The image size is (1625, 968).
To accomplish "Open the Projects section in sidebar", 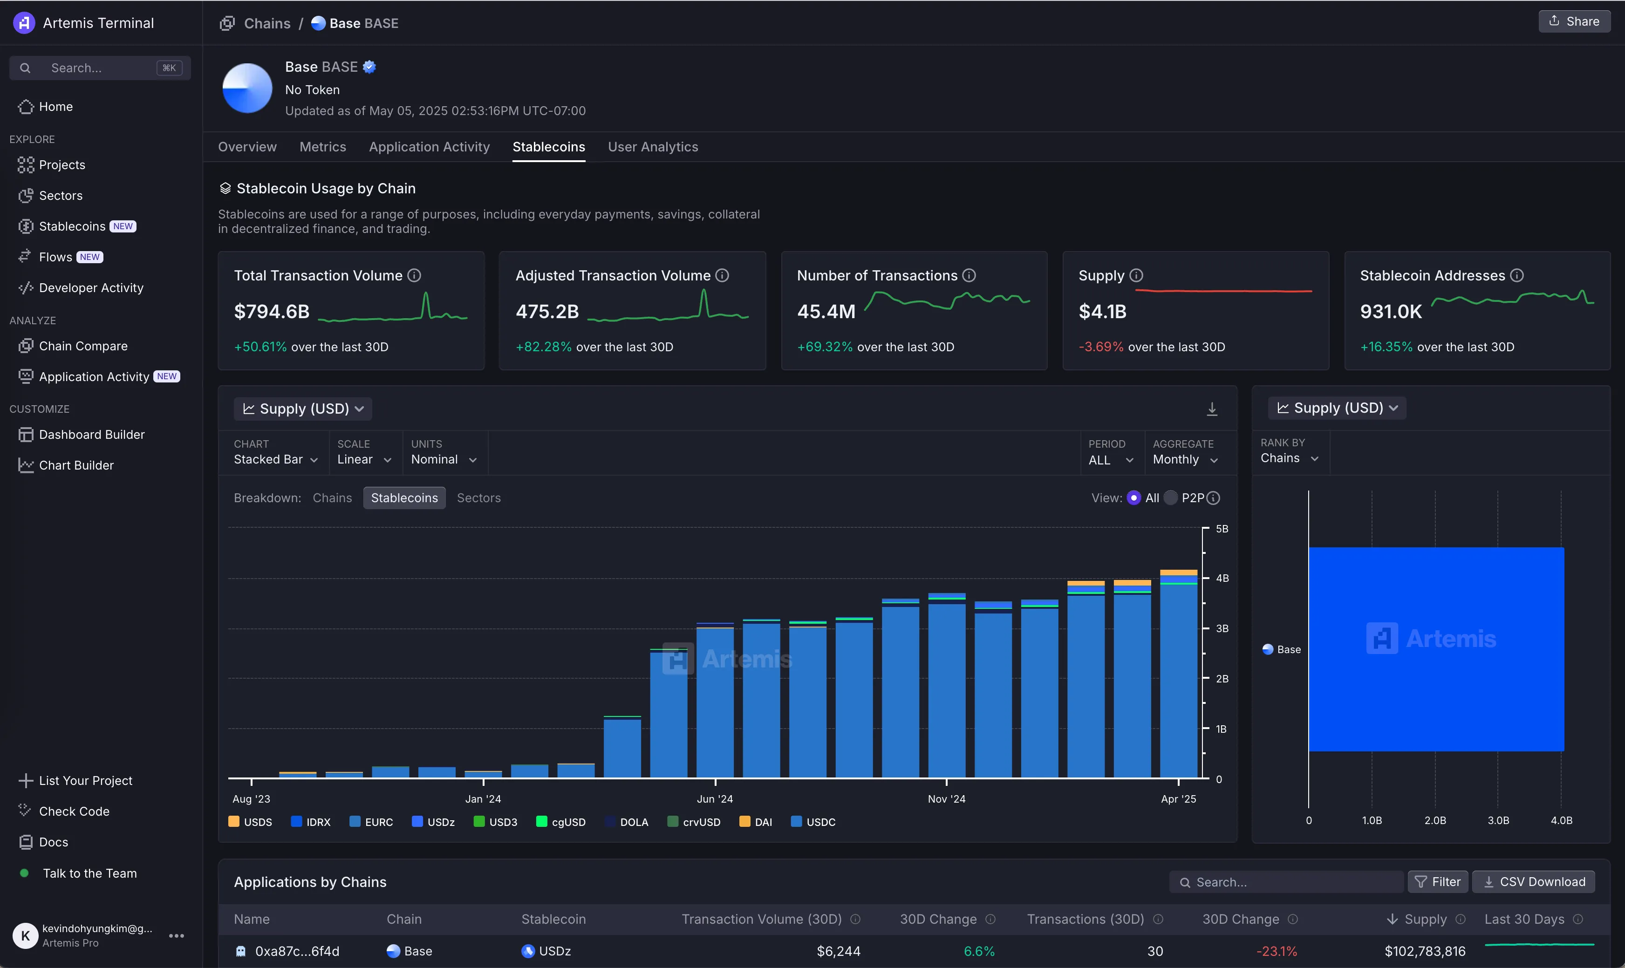I will (62, 164).
